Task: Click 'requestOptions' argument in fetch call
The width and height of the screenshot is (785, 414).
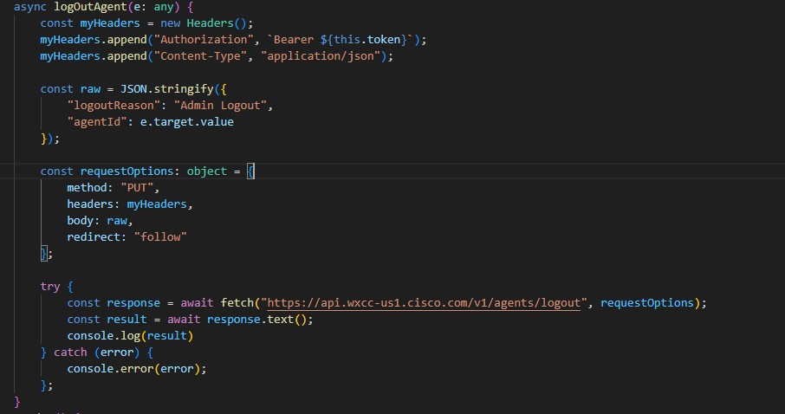Action: pos(647,303)
